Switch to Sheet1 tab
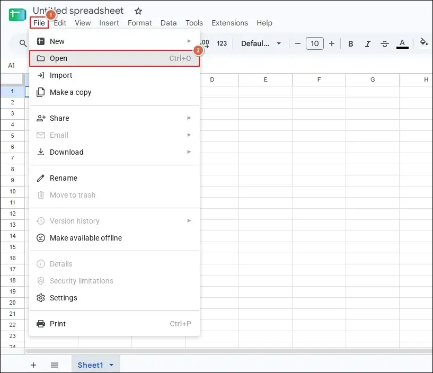433x373 pixels. (90, 365)
